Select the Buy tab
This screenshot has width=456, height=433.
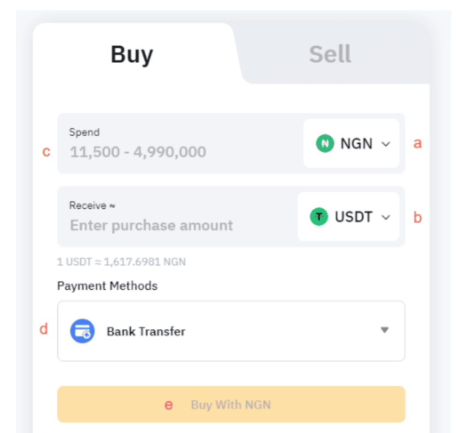pyautogui.click(x=131, y=54)
